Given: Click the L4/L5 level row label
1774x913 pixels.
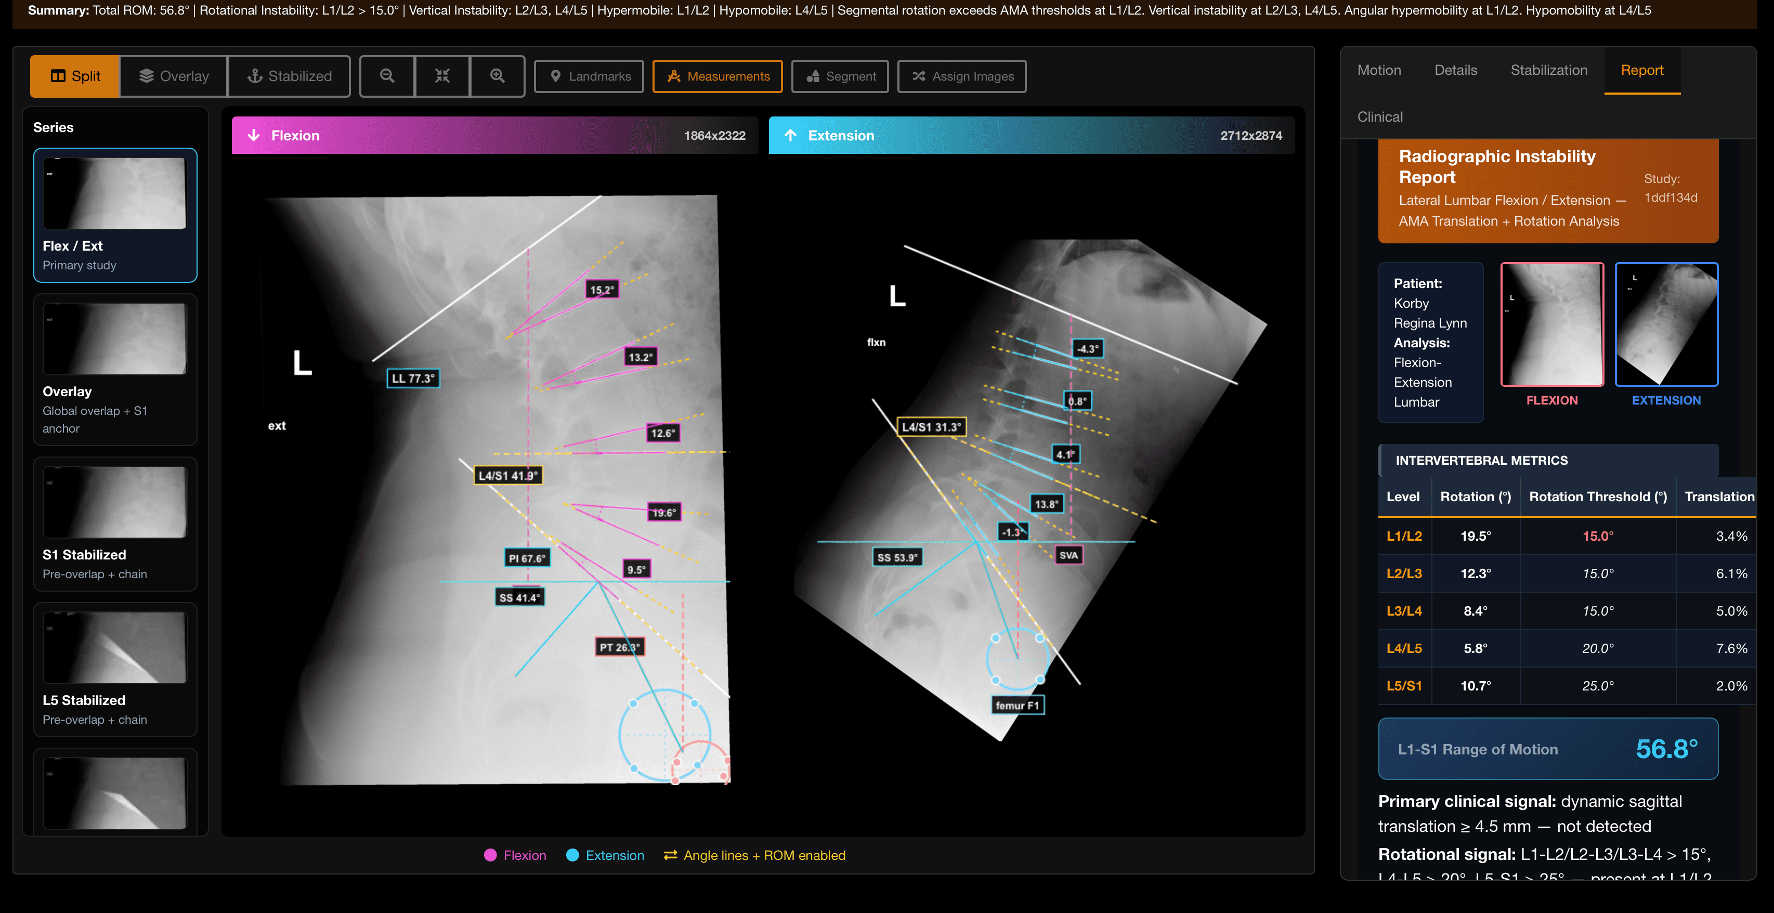Looking at the screenshot, I should [x=1403, y=648].
